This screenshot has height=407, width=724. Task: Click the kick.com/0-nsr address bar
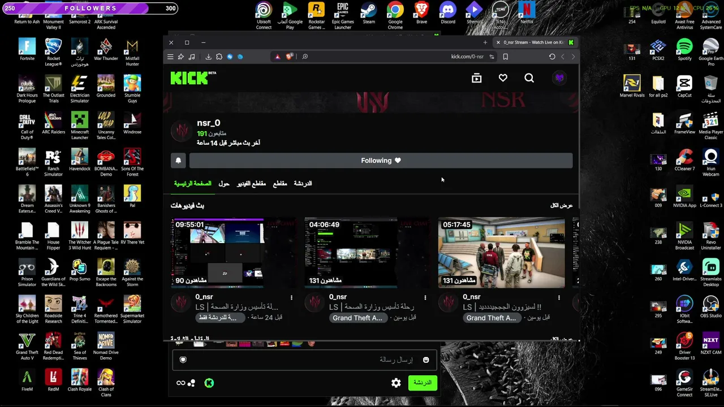point(467,57)
